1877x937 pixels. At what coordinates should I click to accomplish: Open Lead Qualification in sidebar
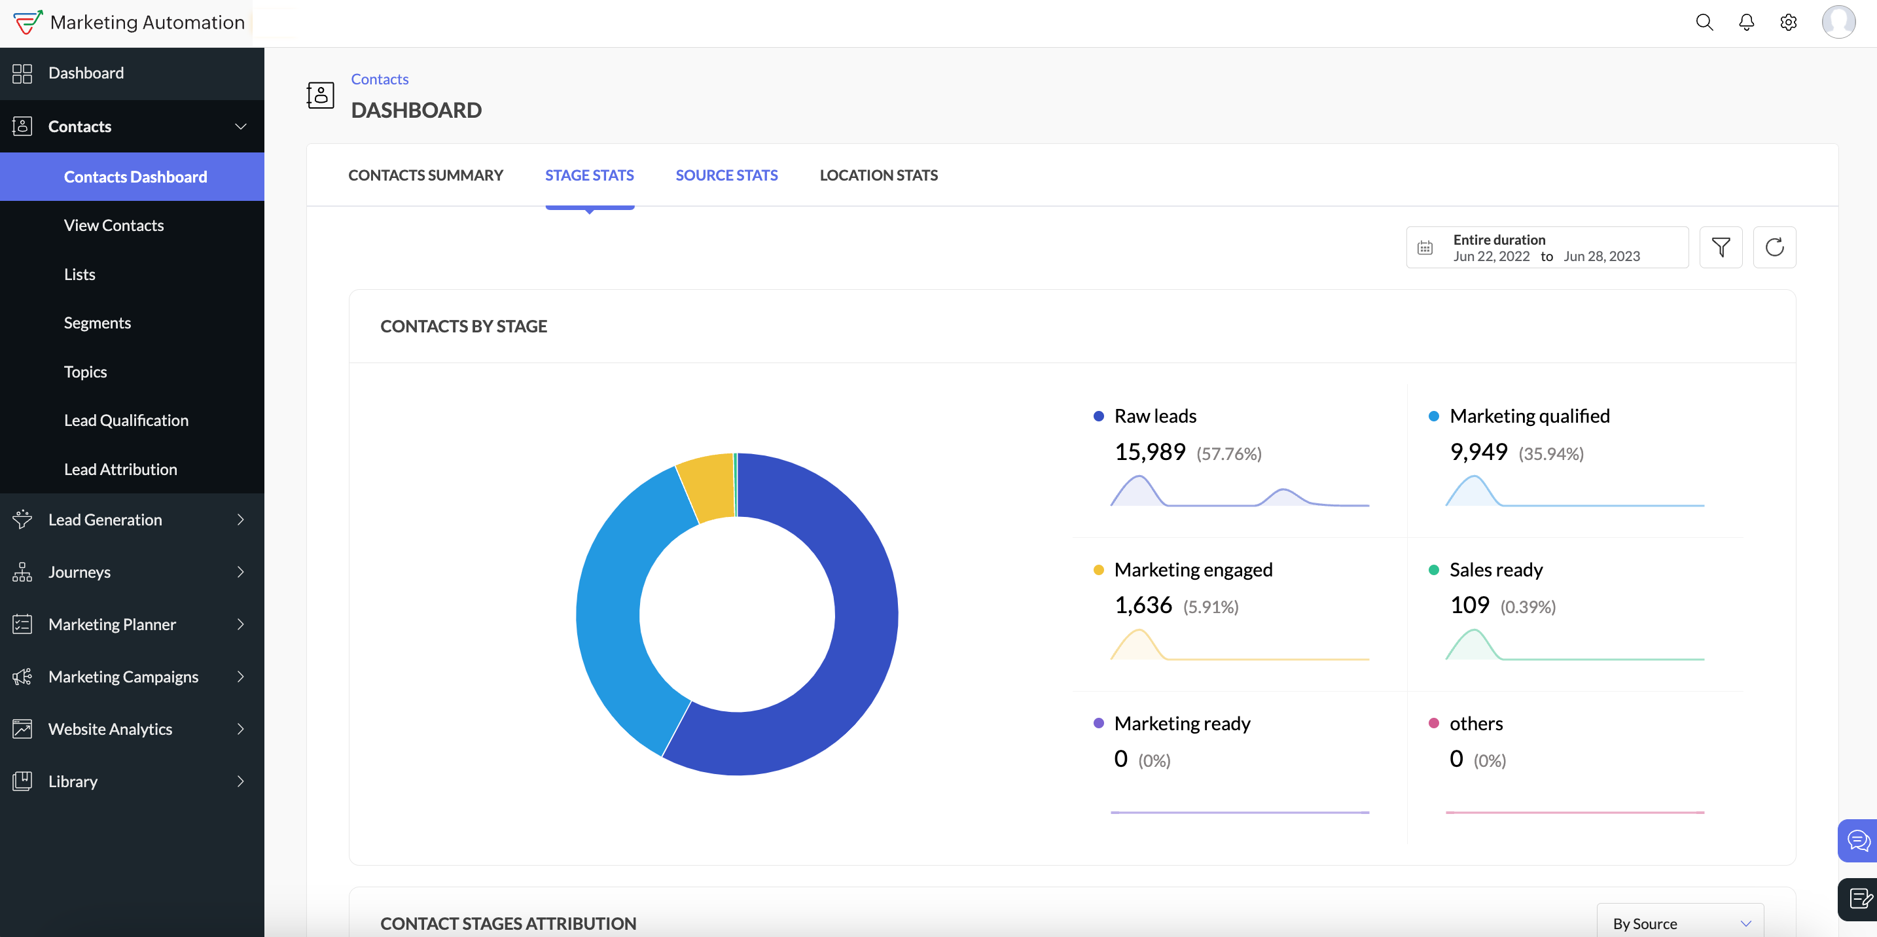pyautogui.click(x=126, y=421)
